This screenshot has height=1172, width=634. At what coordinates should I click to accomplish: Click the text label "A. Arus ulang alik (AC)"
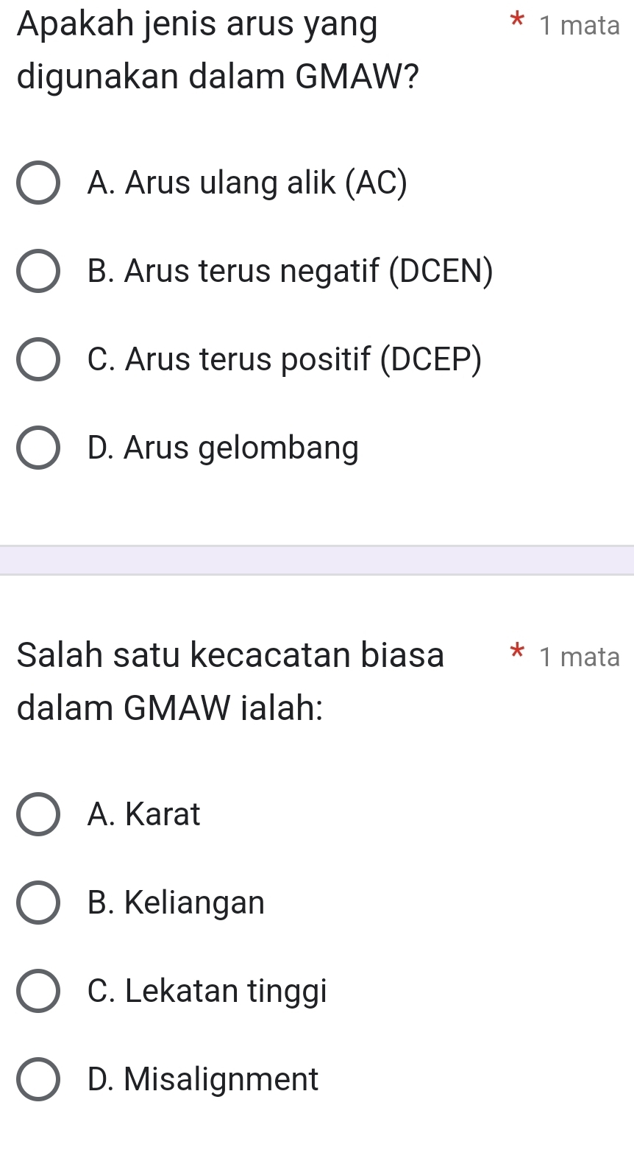tap(246, 183)
